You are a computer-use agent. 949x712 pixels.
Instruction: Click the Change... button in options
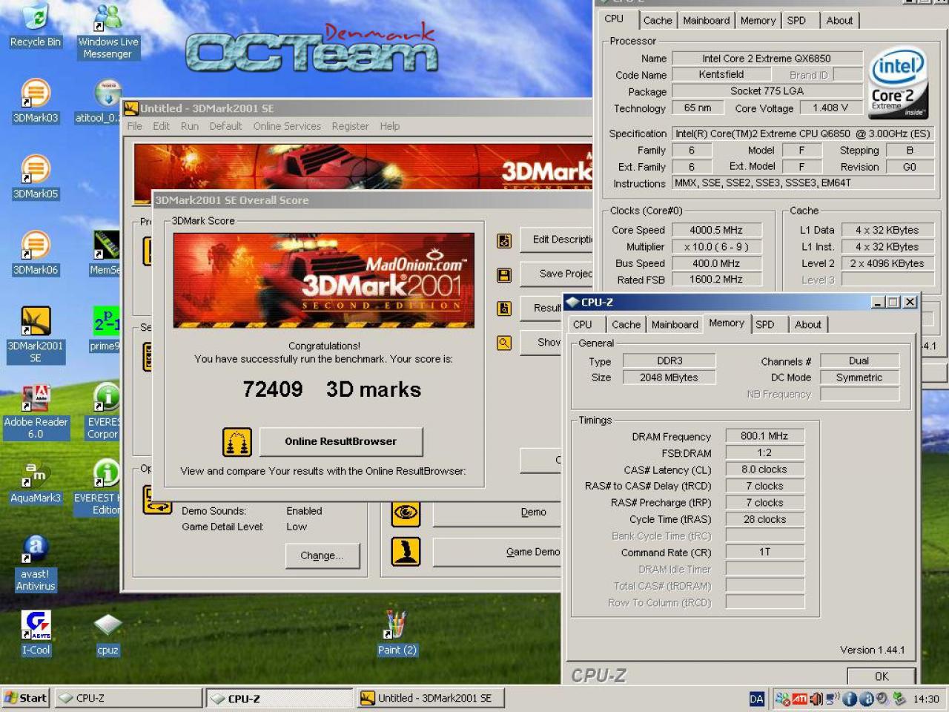pos(323,556)
